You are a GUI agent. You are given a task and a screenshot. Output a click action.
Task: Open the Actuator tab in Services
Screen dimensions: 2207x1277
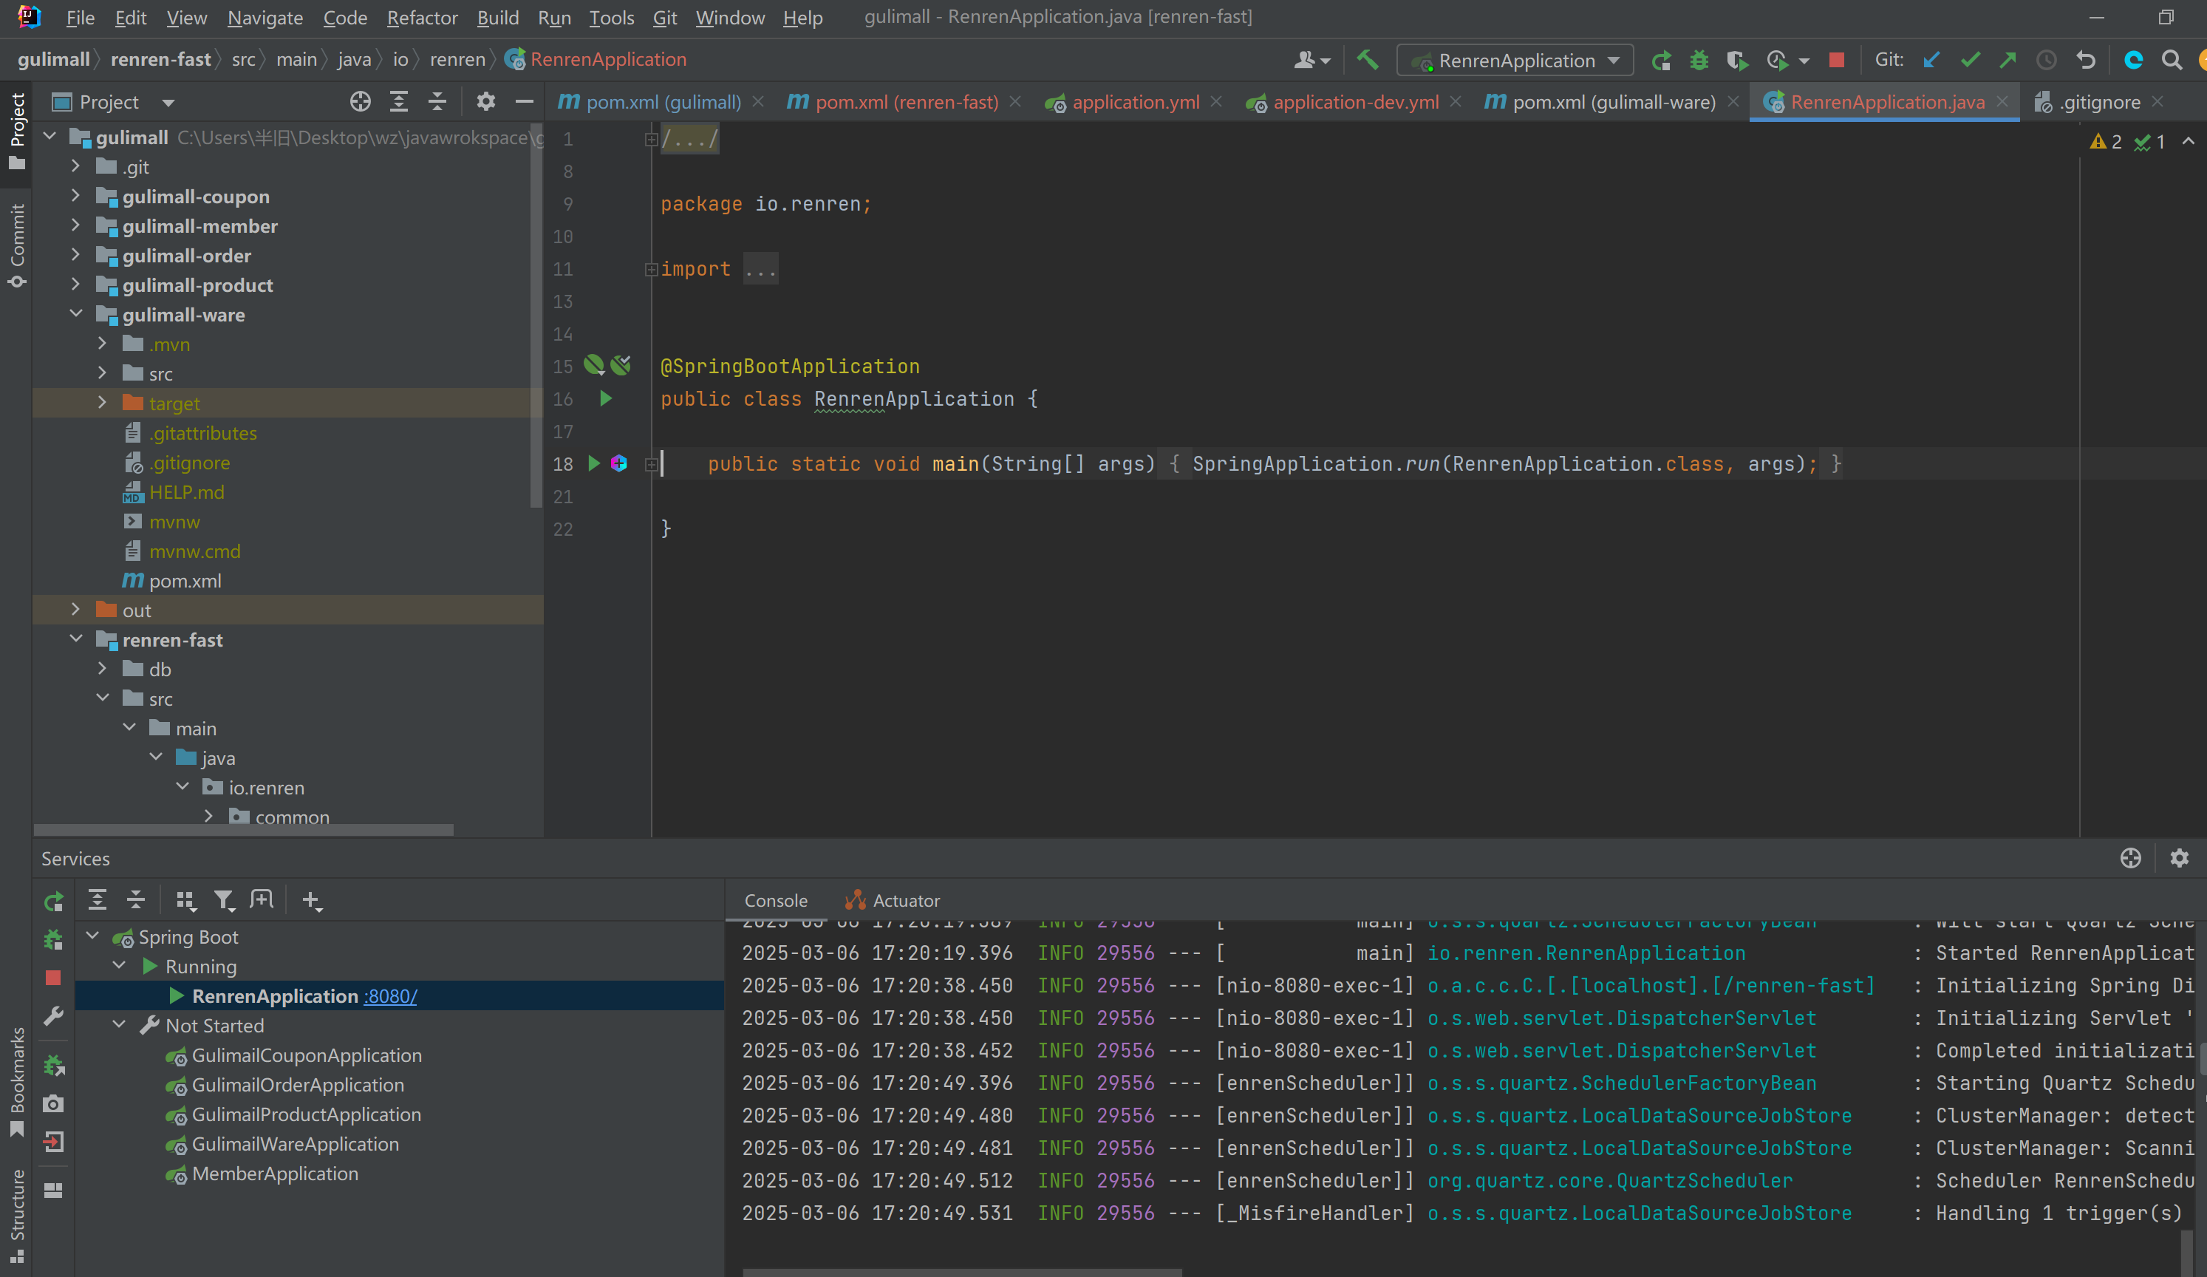pos(893,900)
